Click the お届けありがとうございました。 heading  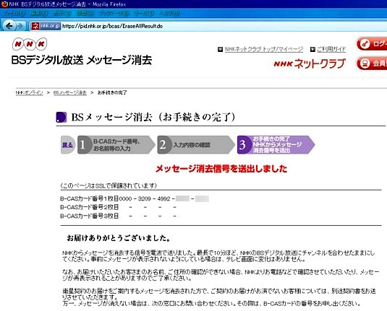click(119, 238)
